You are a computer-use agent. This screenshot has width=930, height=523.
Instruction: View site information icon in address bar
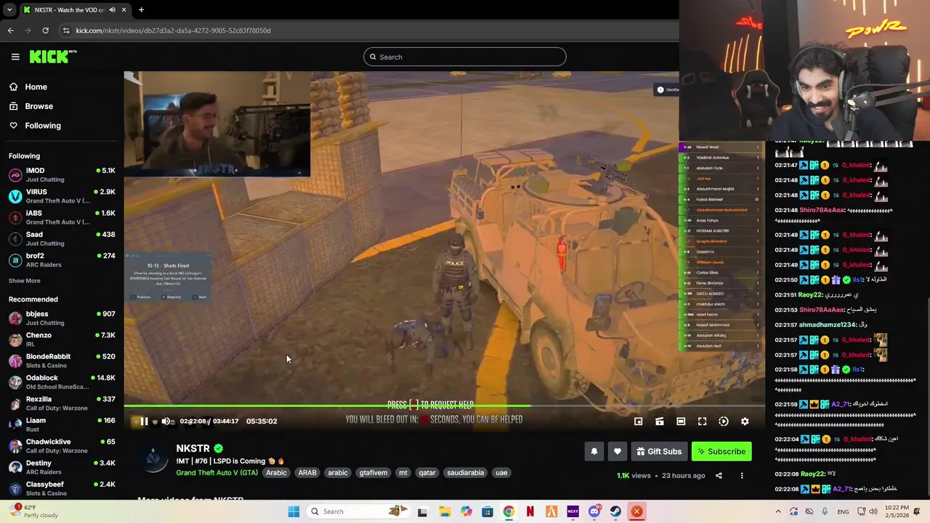66,31
